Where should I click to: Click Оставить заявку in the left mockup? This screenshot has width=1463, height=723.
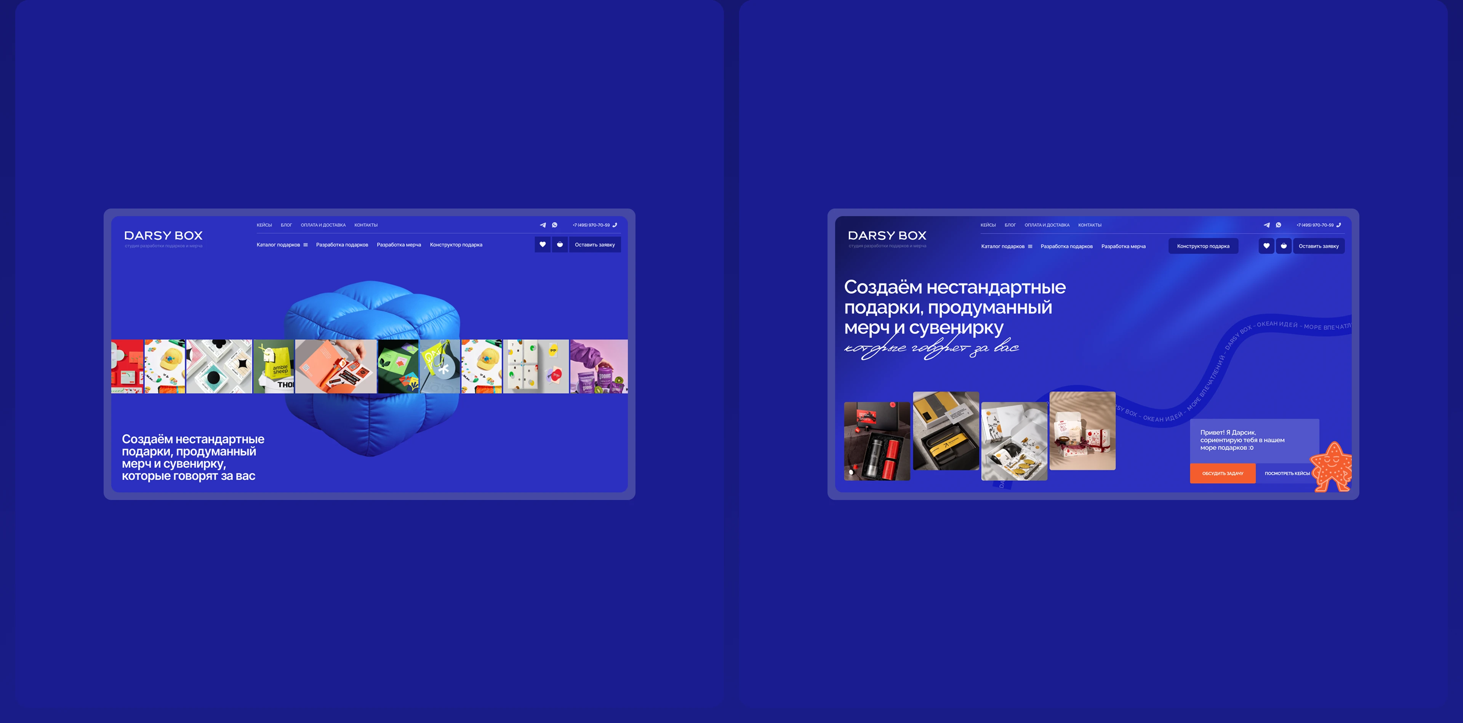pos(595,245)
